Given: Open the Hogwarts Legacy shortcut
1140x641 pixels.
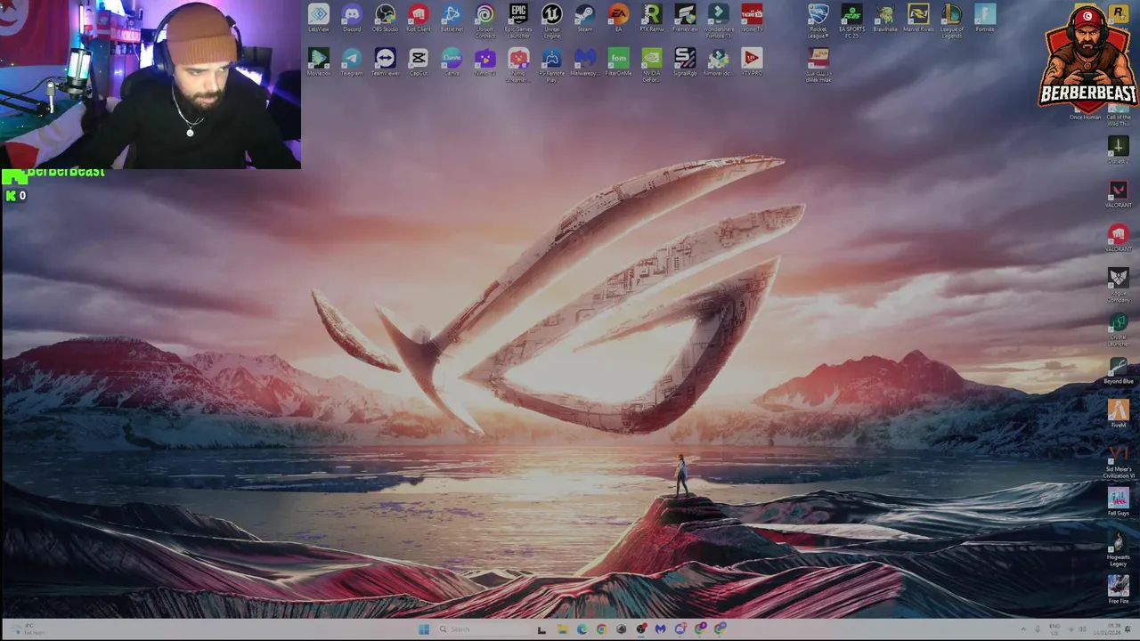Looking at the screenshot, I should pyautogui.click(x=1118, y=548).
